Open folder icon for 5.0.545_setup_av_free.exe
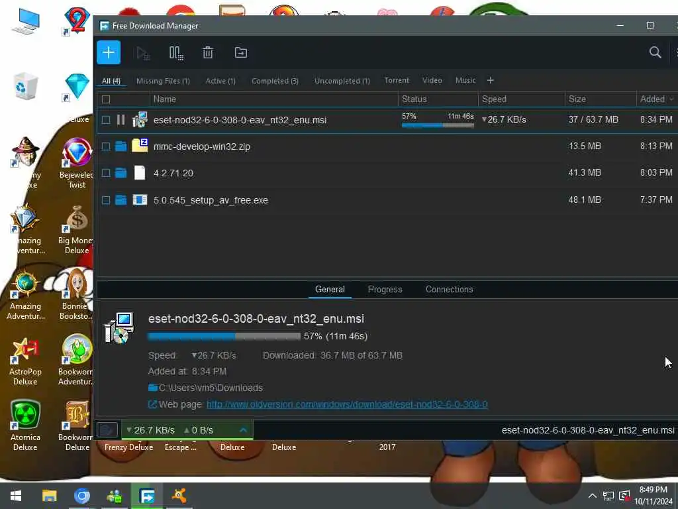The height and width of the screenshot is (509, 678). coord(121,200)
